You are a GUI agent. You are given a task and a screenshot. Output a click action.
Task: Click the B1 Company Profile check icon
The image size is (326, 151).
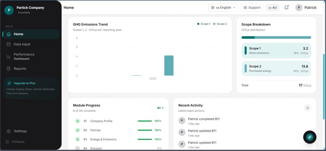[78, 121]
